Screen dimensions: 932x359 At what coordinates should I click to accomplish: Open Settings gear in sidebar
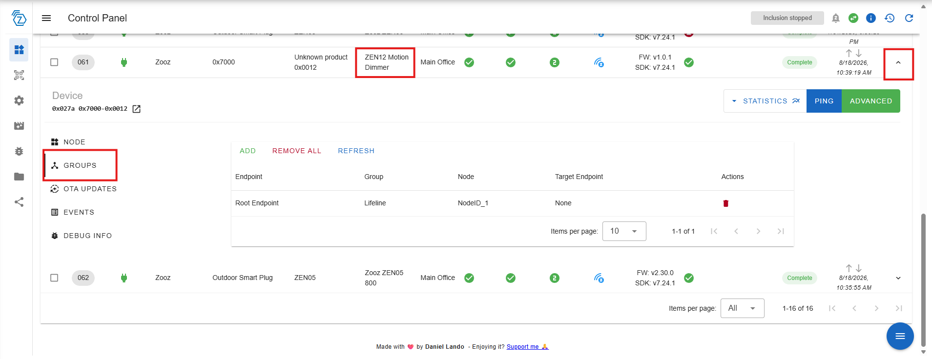(x=19, y=100)
